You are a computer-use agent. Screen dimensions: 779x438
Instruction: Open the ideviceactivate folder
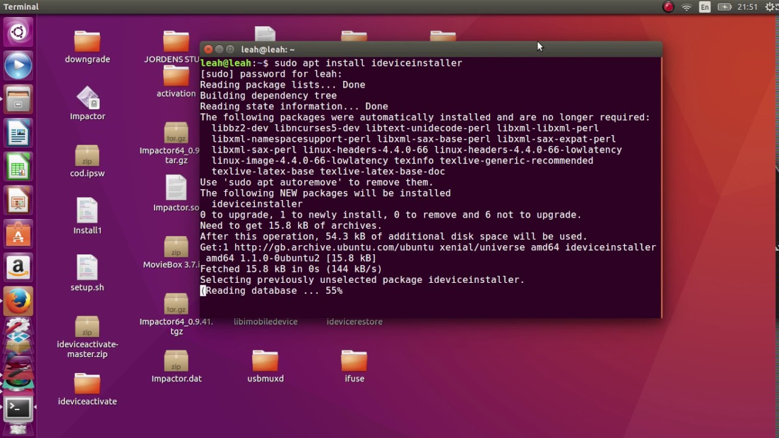point(87,389)
